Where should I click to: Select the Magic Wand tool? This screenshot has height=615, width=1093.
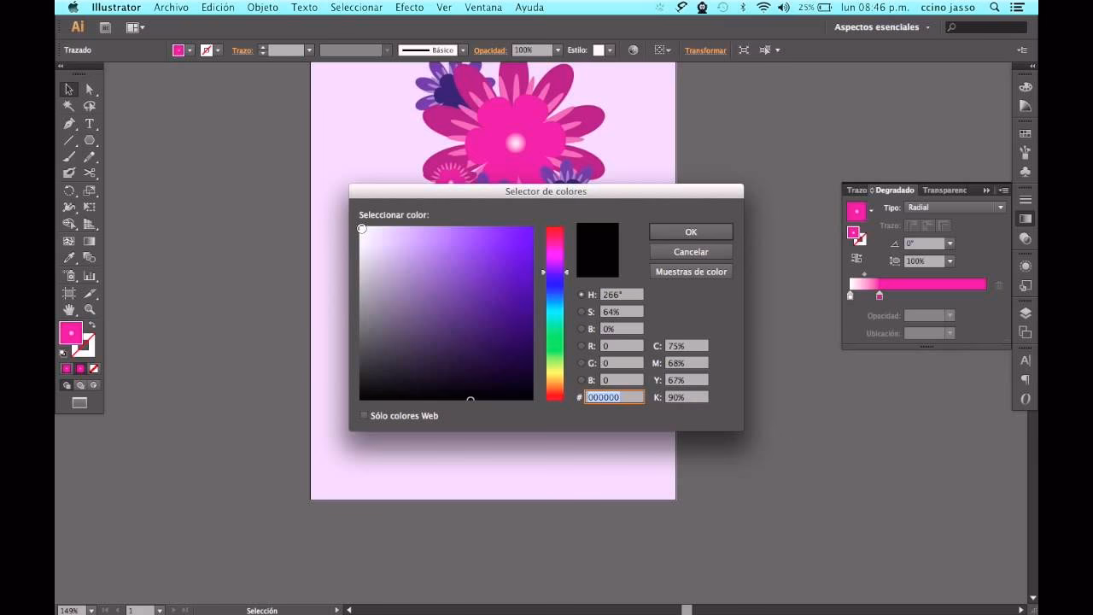point(68,106)
